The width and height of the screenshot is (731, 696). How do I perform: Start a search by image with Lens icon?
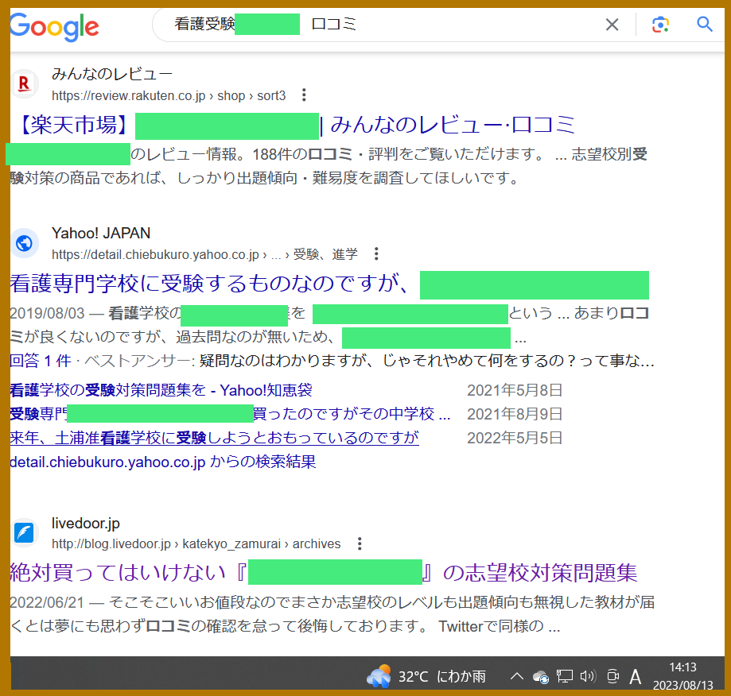tap(660, 24)
